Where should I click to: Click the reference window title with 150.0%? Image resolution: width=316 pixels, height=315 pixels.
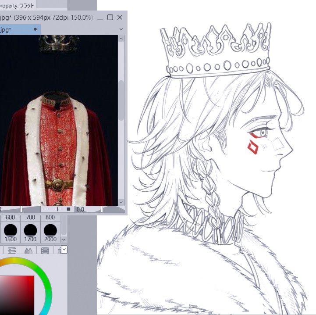[46, 18]
